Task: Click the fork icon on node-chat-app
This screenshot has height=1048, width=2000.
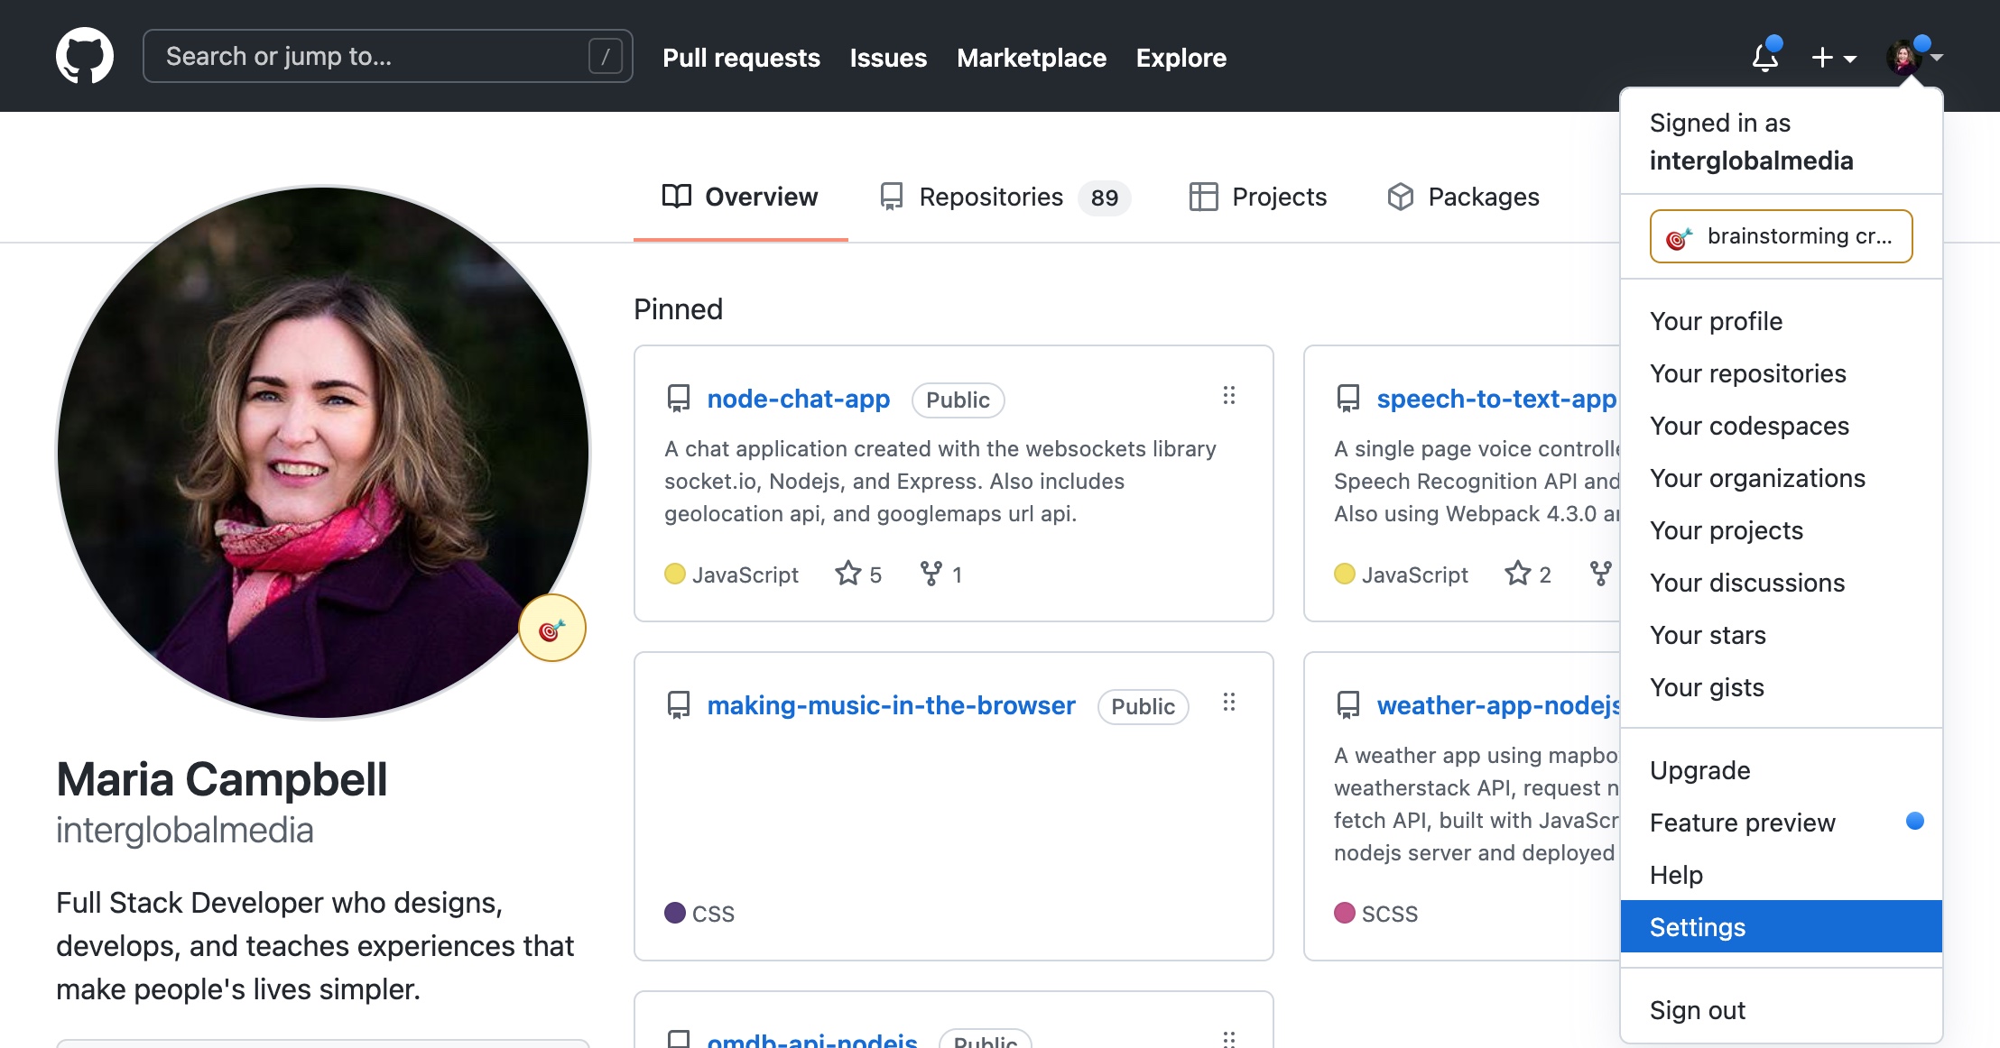Action: point(930,574)
